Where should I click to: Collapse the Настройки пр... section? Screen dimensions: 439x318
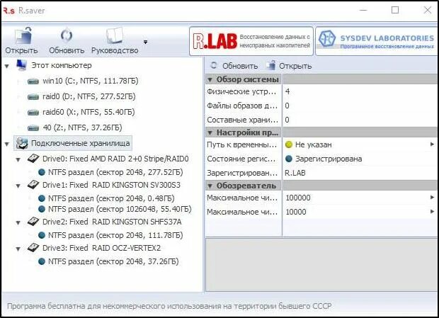[210, 132]
